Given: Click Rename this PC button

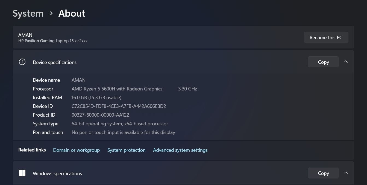Looking at the screenshot, I should (326, 37).
